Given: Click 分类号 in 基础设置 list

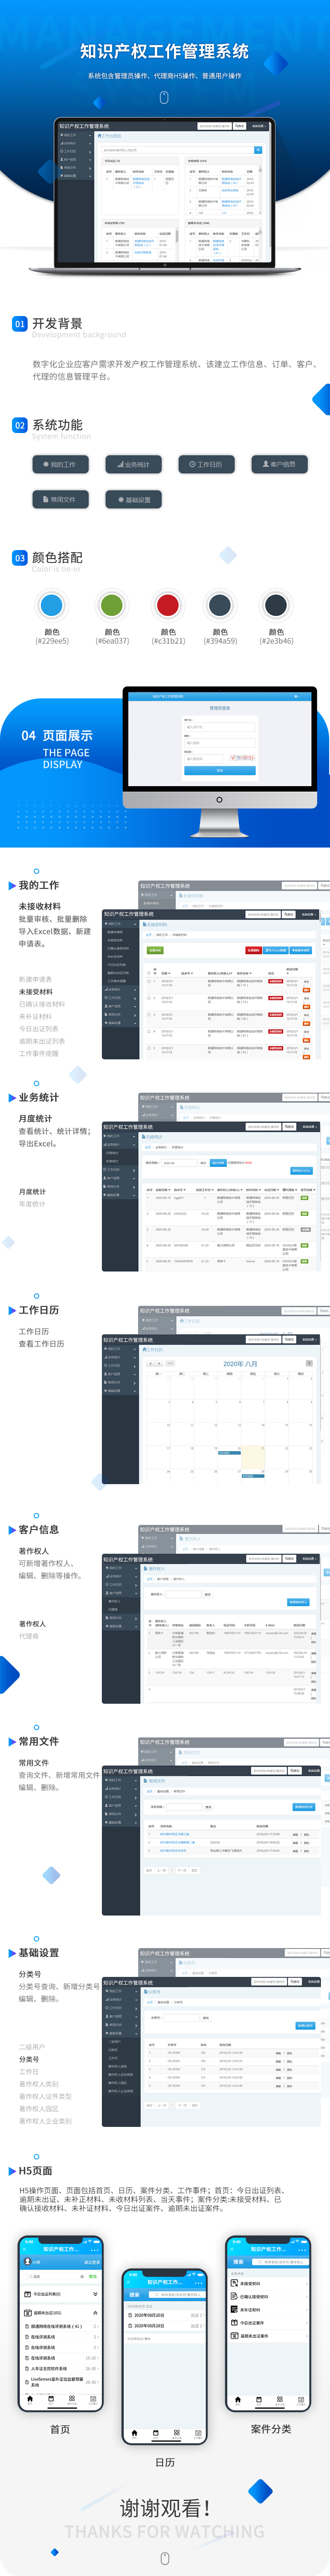Looking at the screenshot, I should (x=29, y=2059).
